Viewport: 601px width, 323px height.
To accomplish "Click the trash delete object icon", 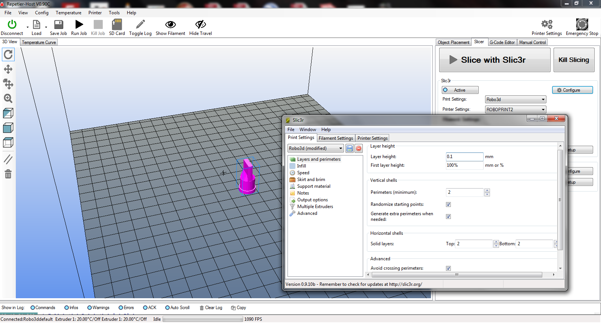I will tap(8, 174).
